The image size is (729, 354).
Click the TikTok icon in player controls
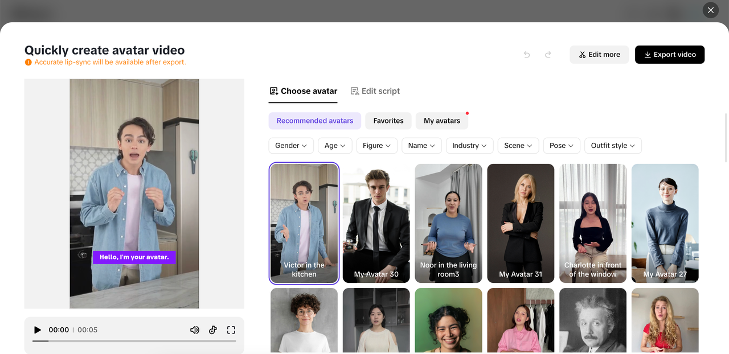[213, 330]
